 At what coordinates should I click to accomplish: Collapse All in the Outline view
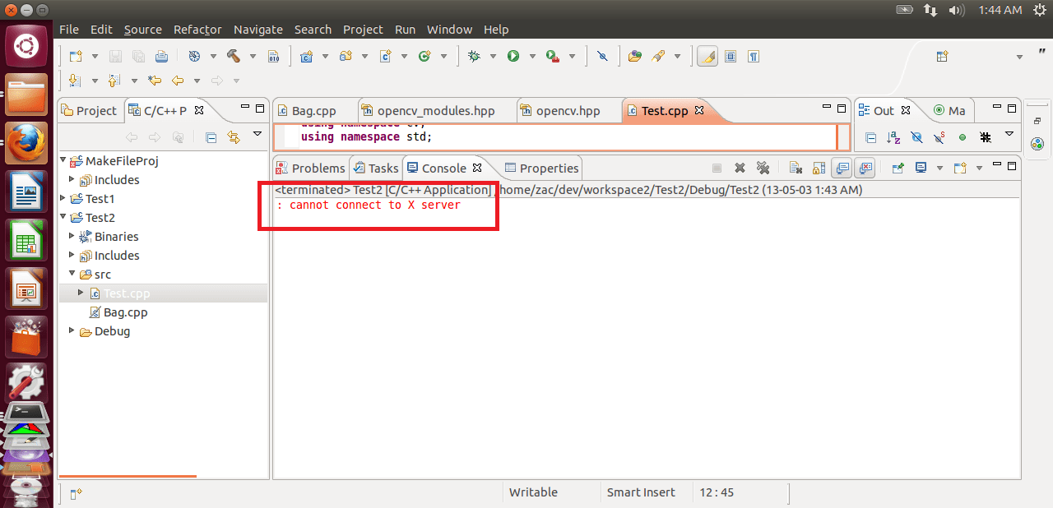coord(870,137)
